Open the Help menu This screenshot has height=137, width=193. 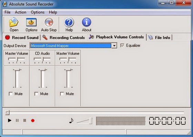[53, 12]
